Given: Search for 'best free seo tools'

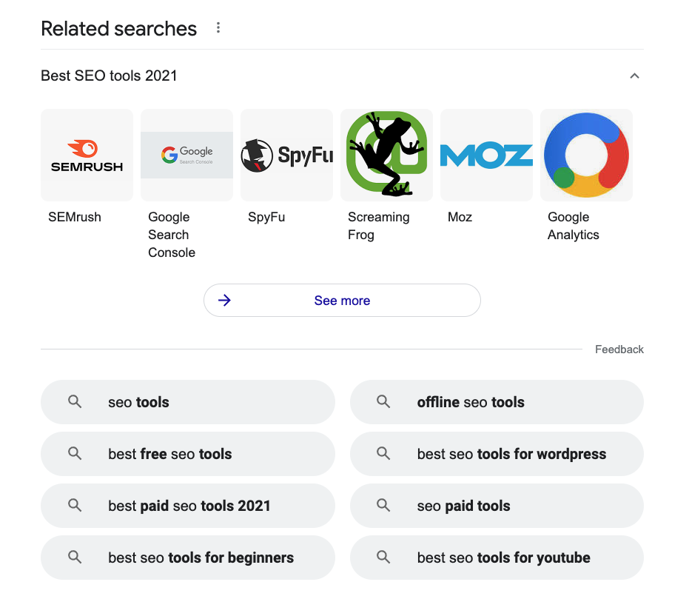Looking at the screenshot, I should pyautogui.click(x=188, y=454).
